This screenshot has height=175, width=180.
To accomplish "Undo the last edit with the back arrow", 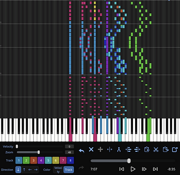I will tap(81, 150).
